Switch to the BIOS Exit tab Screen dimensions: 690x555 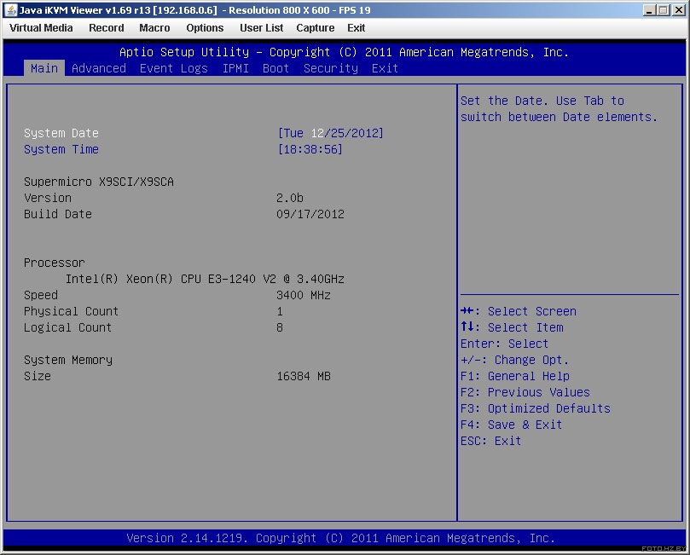coord(385,68)
